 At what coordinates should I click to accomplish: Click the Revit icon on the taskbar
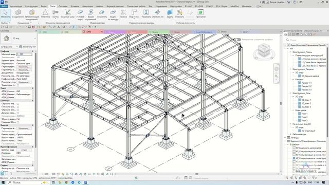(86, 182)
